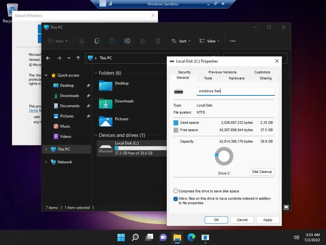Launch Microsoft Edge from taskbar

pyautogui.click(x=191, y=237)
